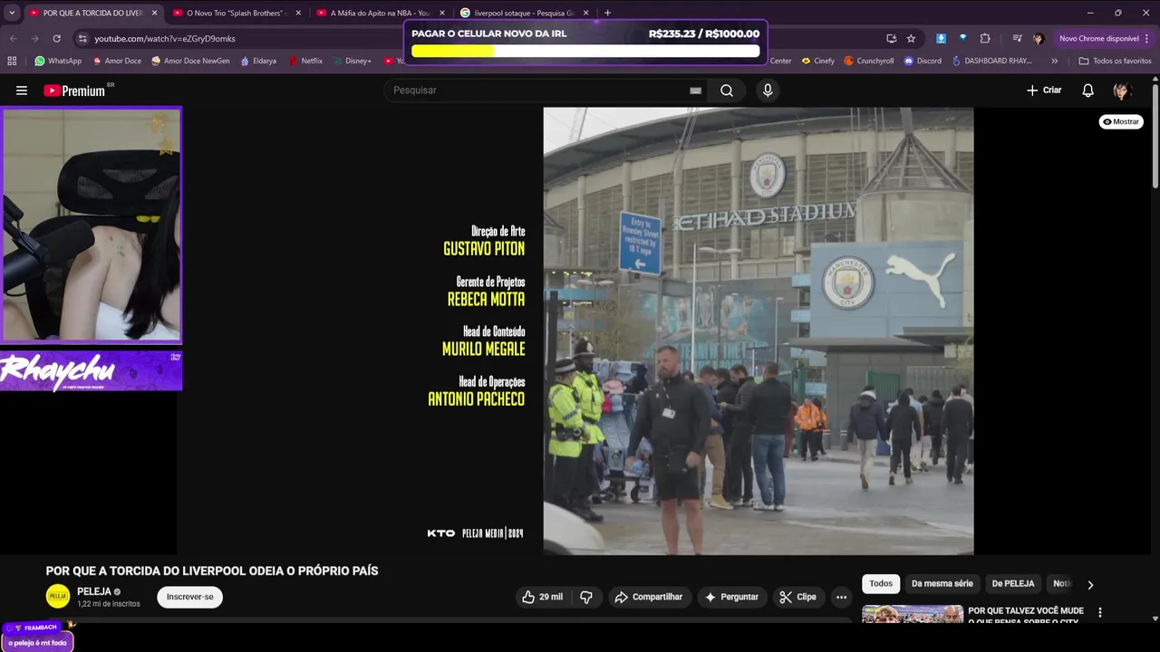This screenshot has width=1160, height=652.
Task: Reload the page in Chrome
Action: click(56, 39)
